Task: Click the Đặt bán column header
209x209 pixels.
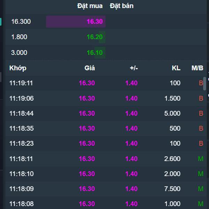Action: 122,6
